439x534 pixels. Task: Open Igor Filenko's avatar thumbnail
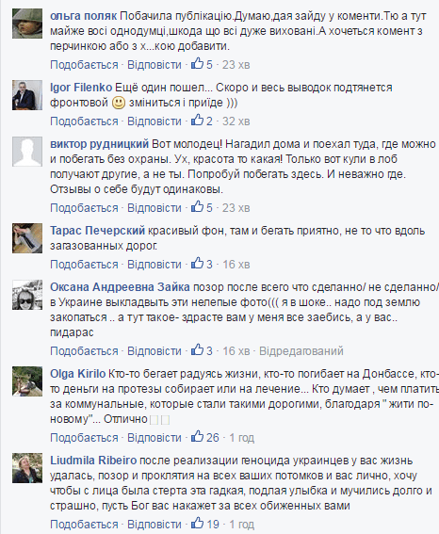tap(27, 95)
